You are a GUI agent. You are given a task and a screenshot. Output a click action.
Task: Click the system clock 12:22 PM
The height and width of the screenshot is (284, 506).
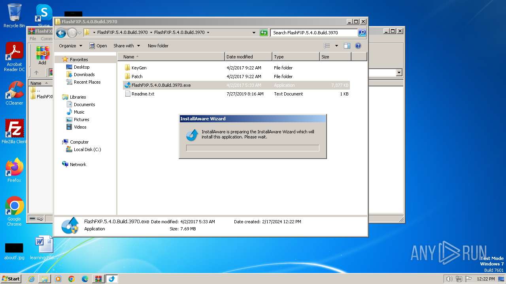(x=486, y=279)
